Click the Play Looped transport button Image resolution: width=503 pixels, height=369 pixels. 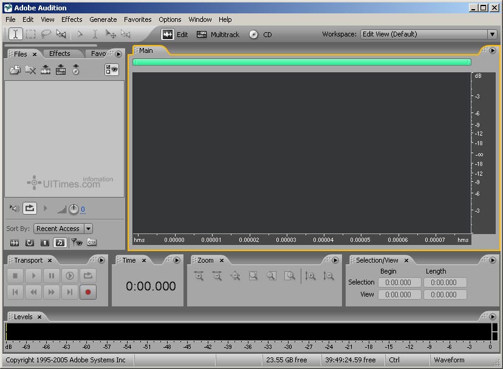pos(88,275)
